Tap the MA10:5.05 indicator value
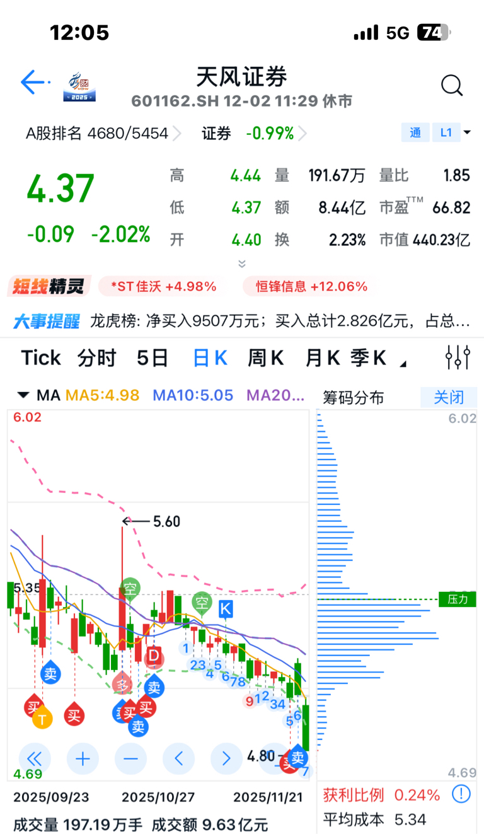 pos(193,395)
